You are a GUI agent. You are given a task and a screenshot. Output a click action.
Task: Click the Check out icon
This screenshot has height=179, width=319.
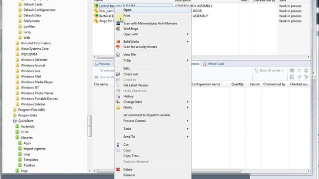(118, 74)
